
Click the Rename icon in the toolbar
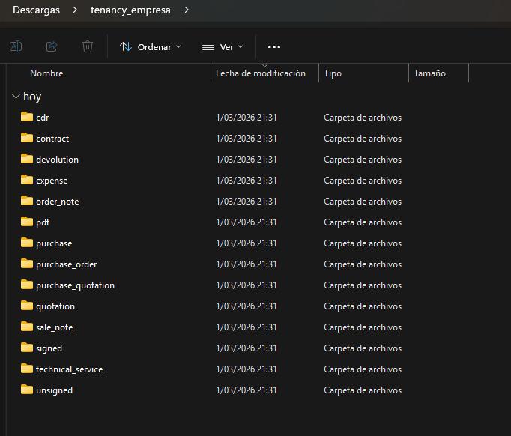point(15,46)
